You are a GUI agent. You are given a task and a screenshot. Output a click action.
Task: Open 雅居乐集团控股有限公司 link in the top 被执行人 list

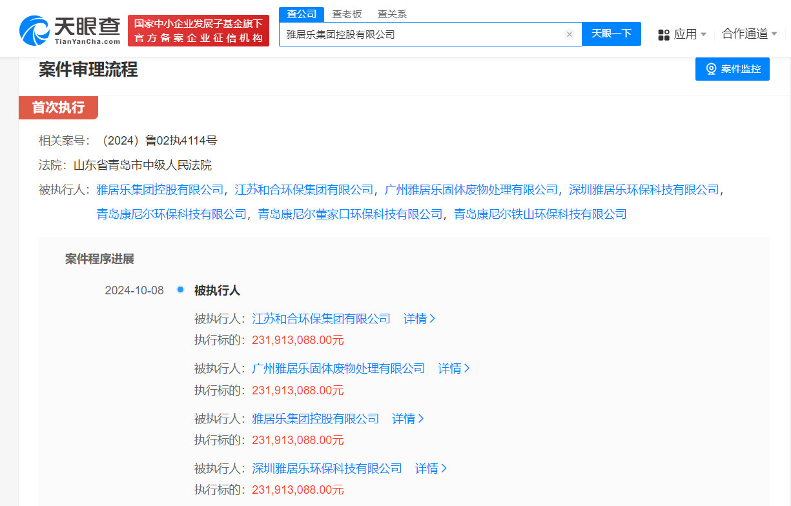tap(159, 190)
